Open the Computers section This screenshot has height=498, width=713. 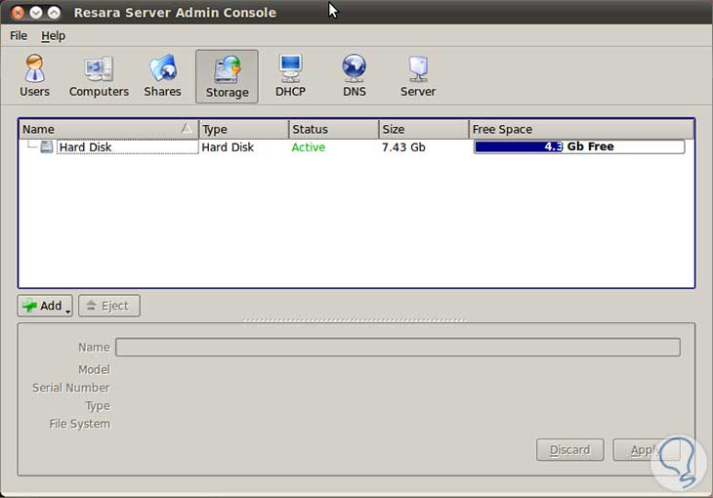point(99,76)
